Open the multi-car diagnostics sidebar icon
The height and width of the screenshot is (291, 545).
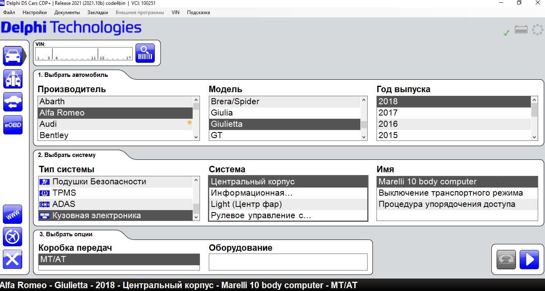(x=13, y=79)
